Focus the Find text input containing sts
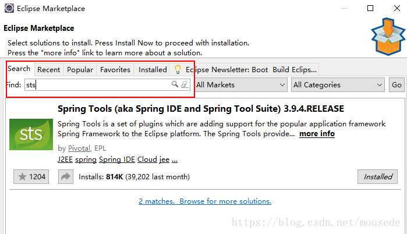 [x=108, y=84]
